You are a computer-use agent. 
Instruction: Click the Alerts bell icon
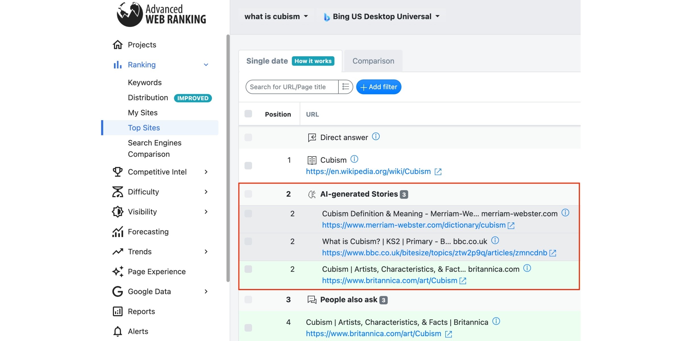click(x=118, y=331)
